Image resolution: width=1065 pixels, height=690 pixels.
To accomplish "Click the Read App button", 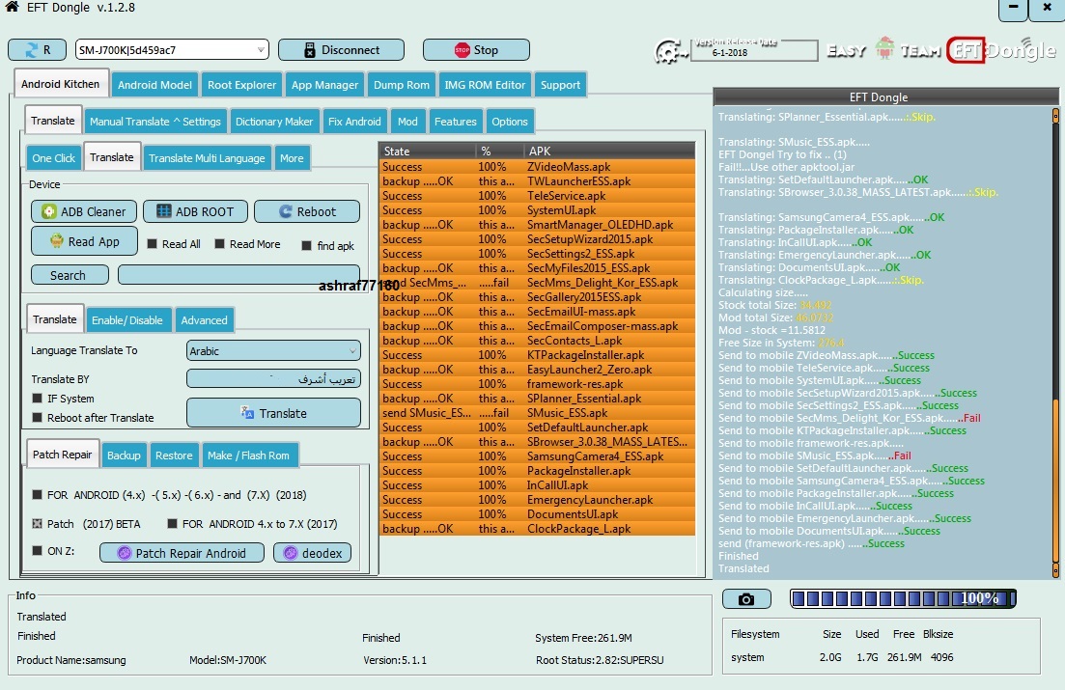I will point(84,241).
